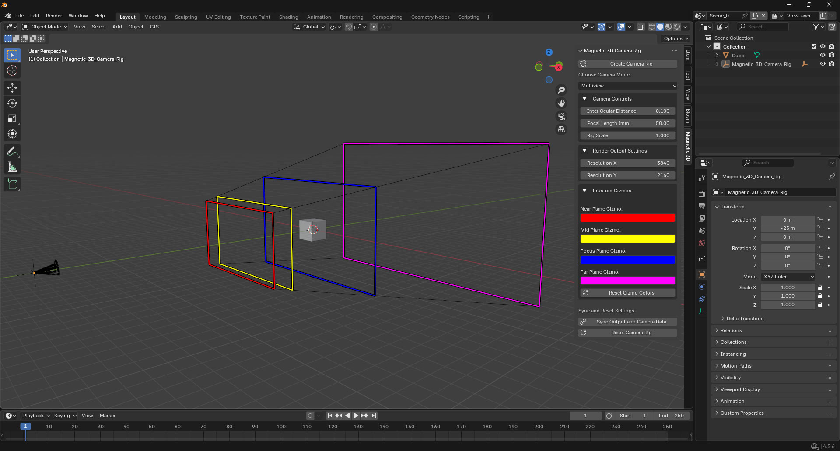Open the Item sidebar tab
Viewport: 840px width, 451px height.
(x=688, y=55)
